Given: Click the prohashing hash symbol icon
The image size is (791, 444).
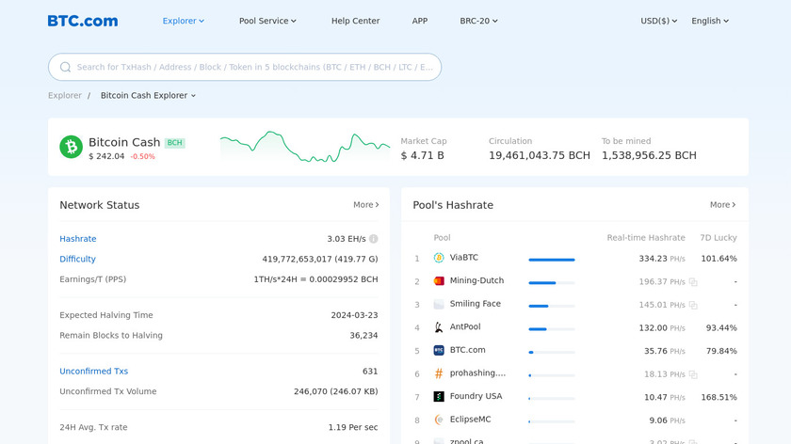Looking at the screenshot, I should click(439, 373).
